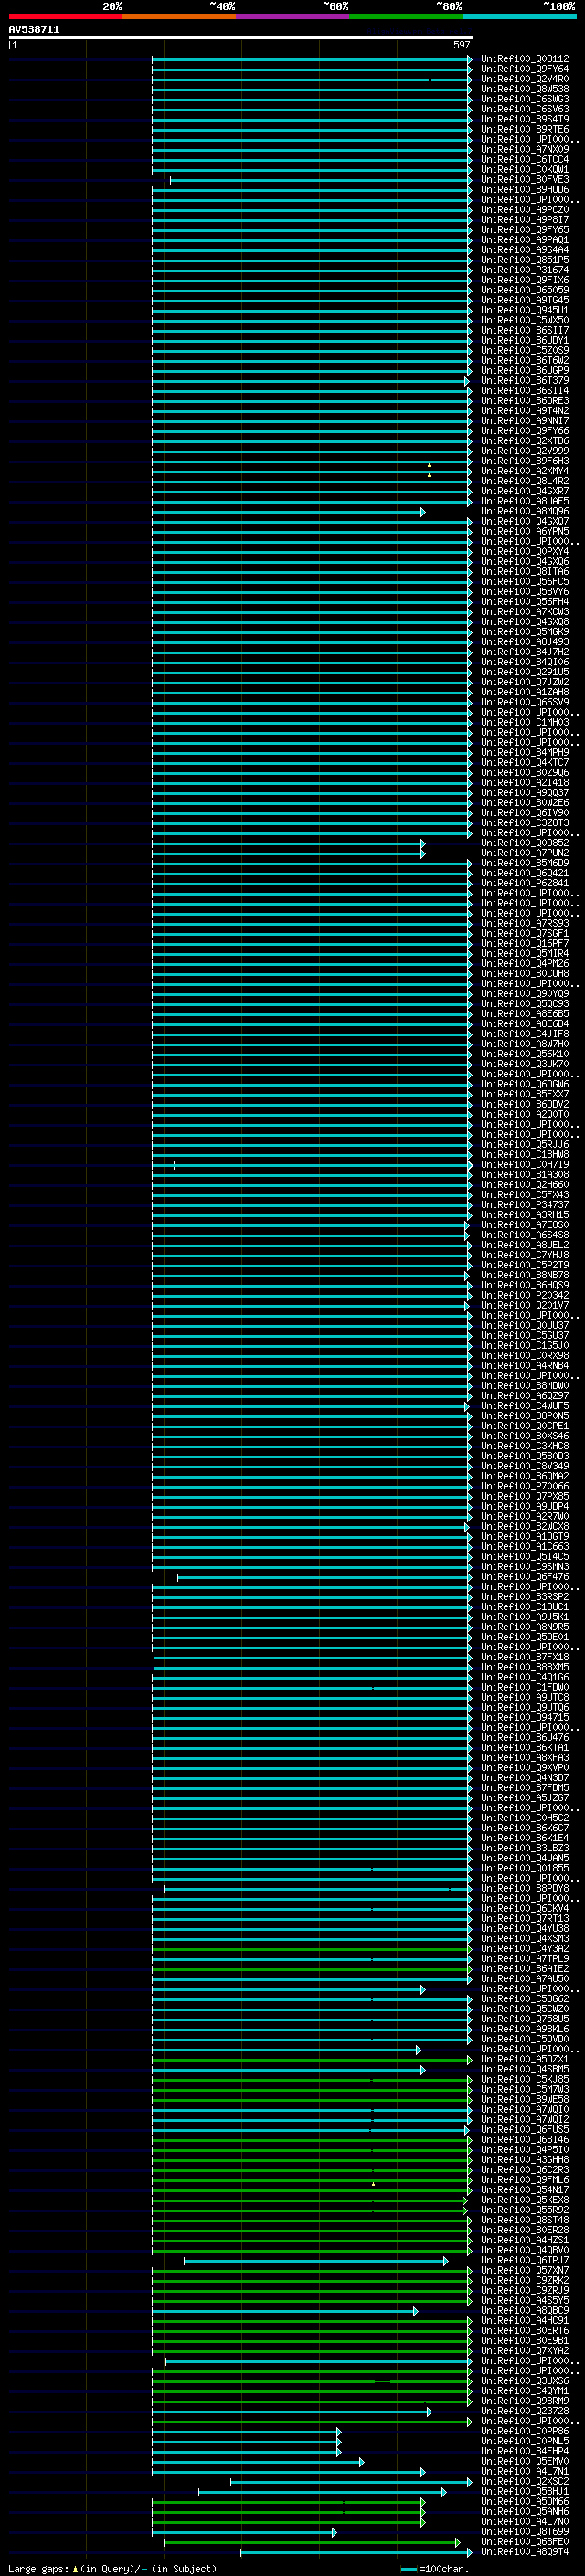Select hit label UniRef100_P31674
Screen dimensions: 585x2576
[525, 270]
